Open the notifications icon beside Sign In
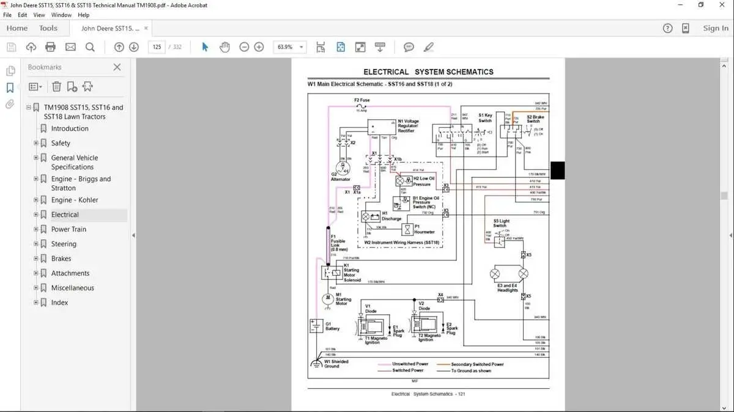 tap(686, 28)
